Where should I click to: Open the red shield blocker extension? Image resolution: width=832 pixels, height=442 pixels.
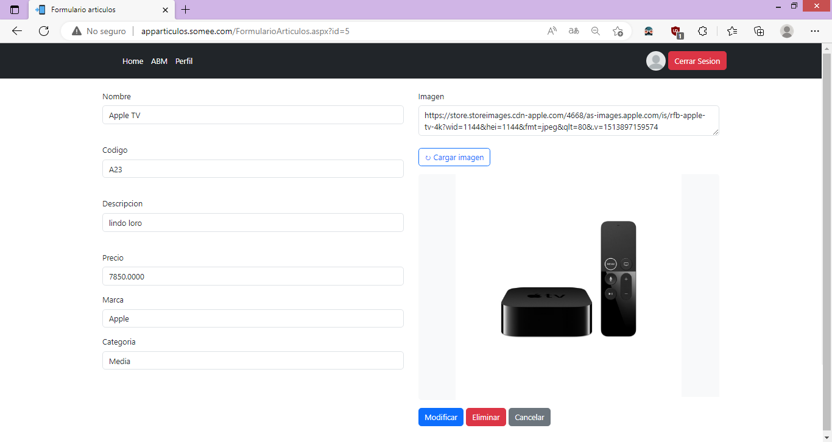(x=676, y=32)
